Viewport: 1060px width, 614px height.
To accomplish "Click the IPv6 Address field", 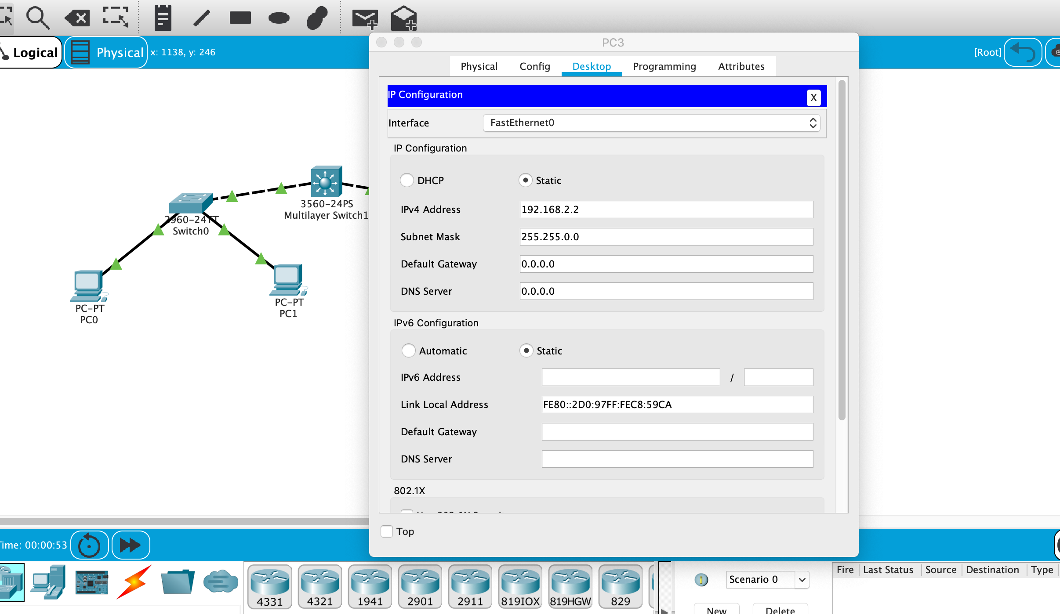I will 631,377.
